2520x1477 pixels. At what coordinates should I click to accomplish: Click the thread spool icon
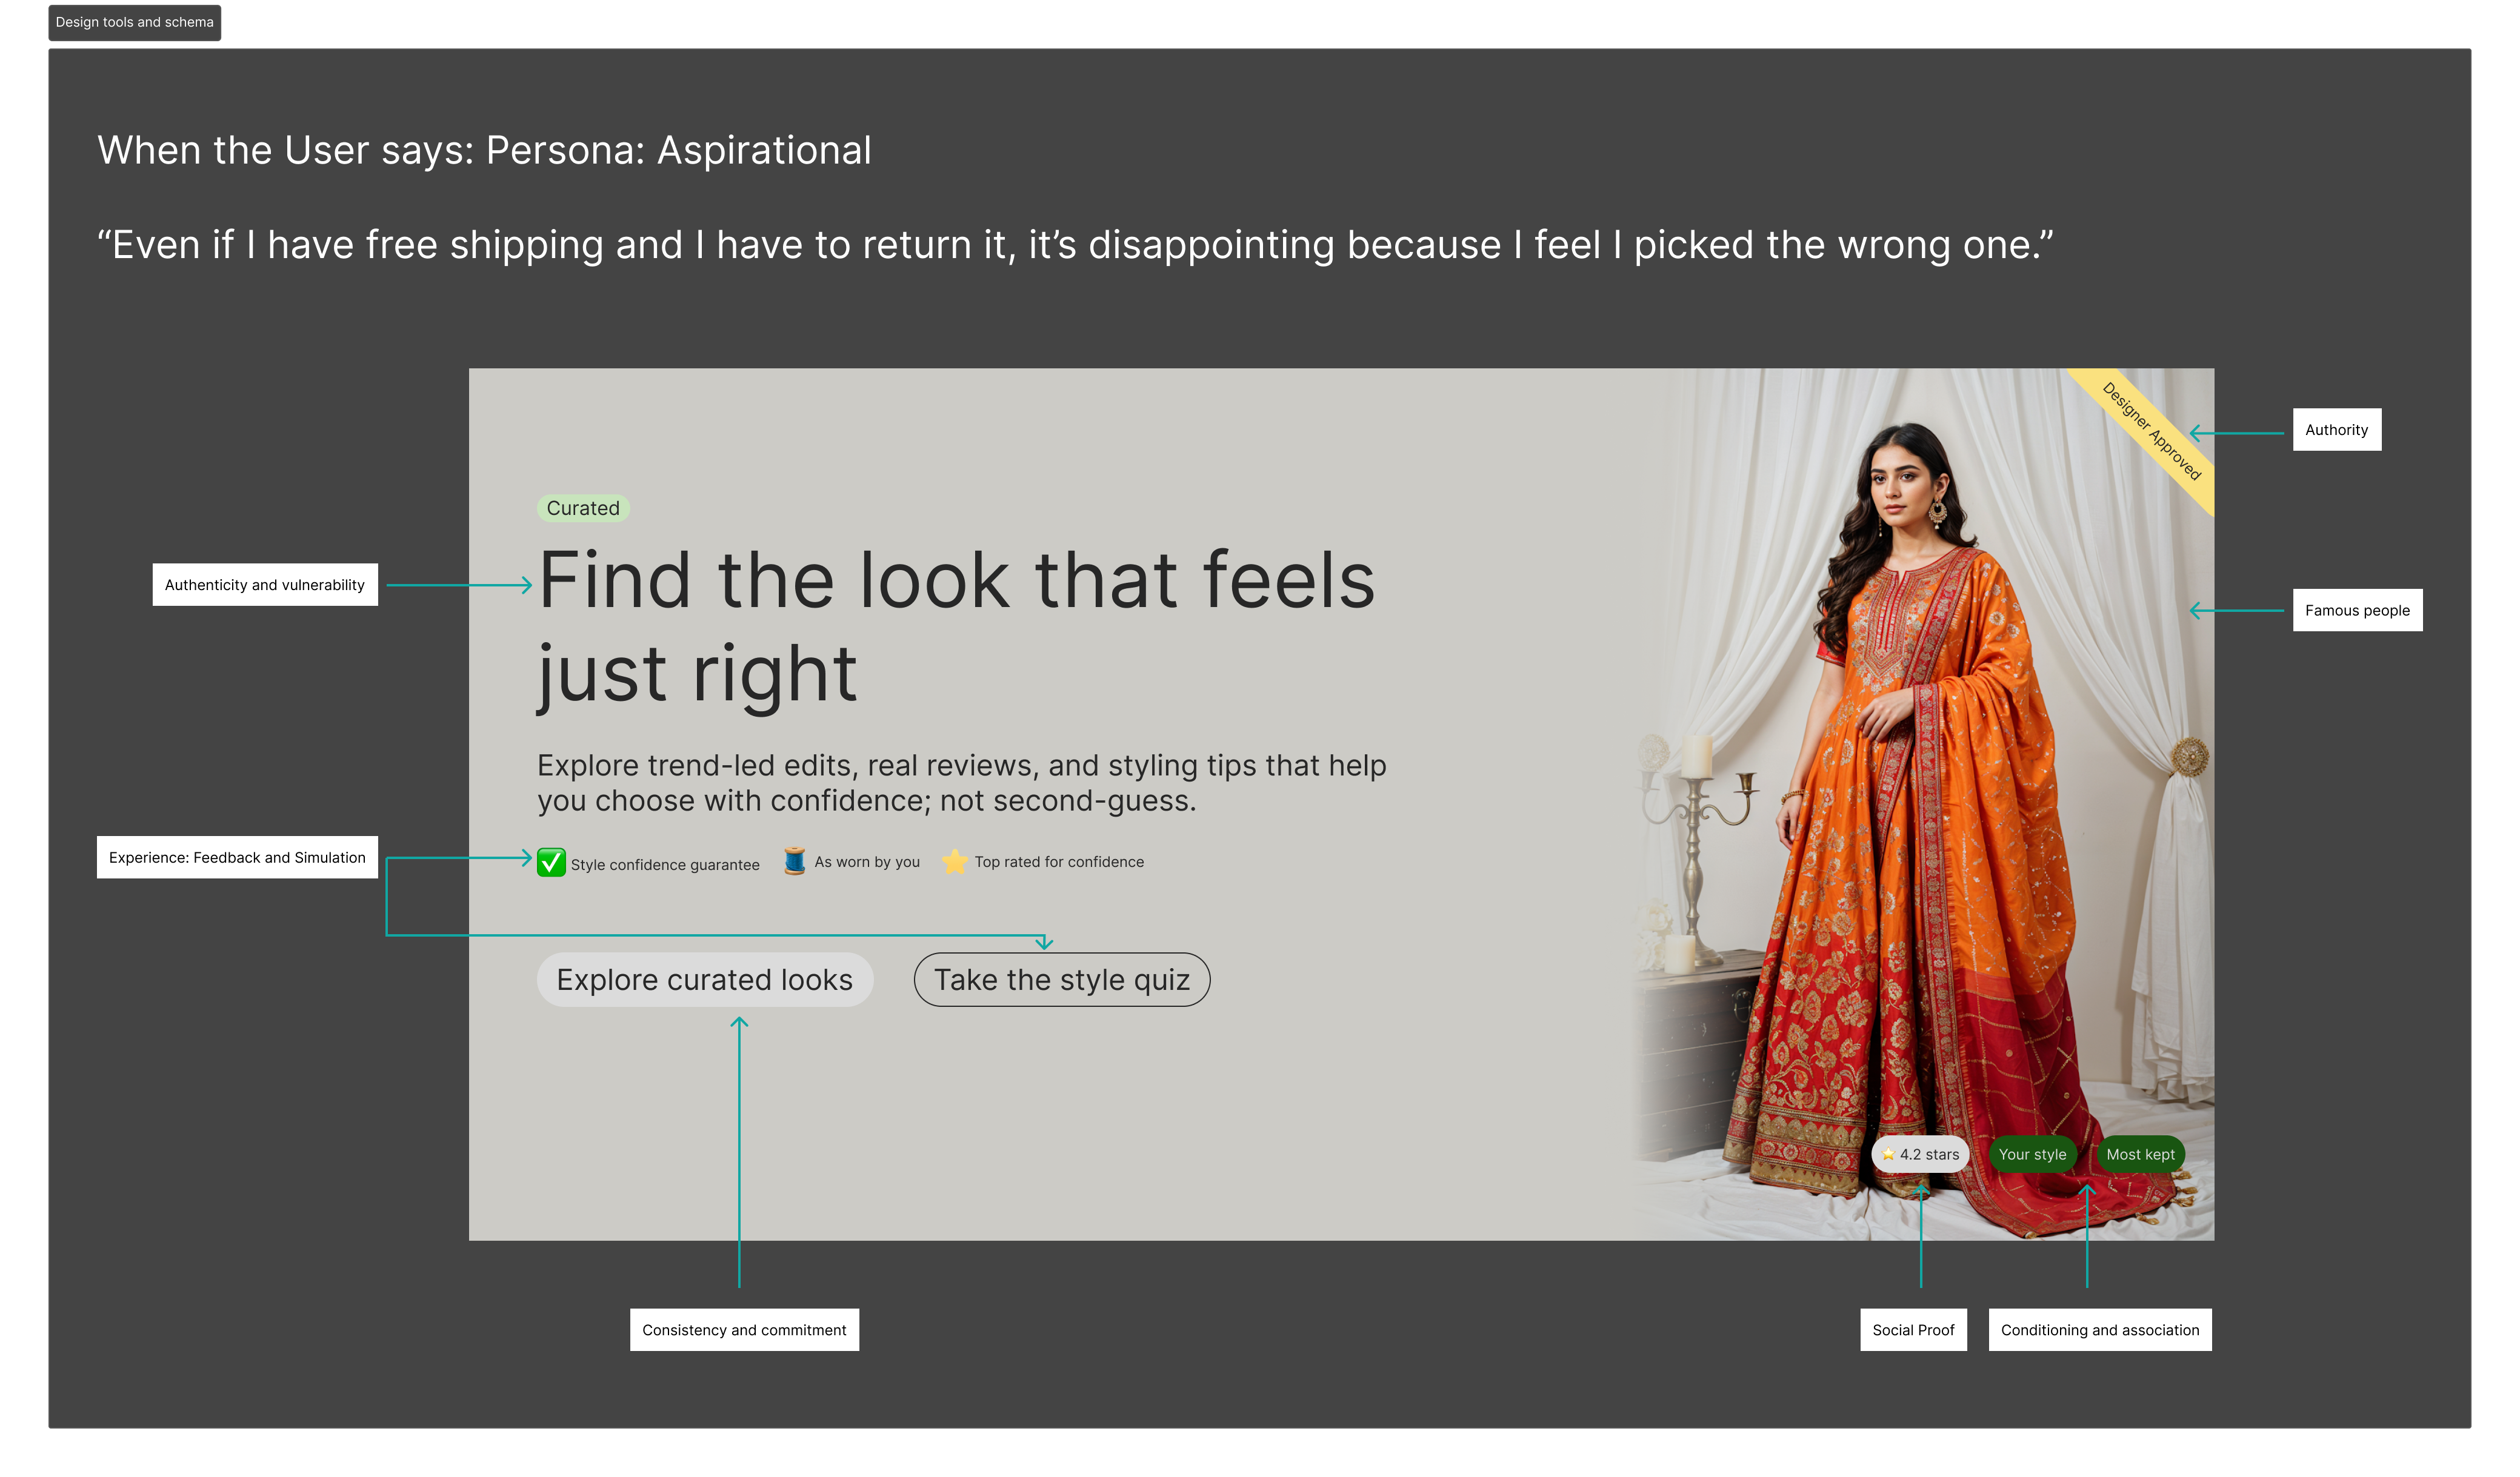[x=794, y=861]
